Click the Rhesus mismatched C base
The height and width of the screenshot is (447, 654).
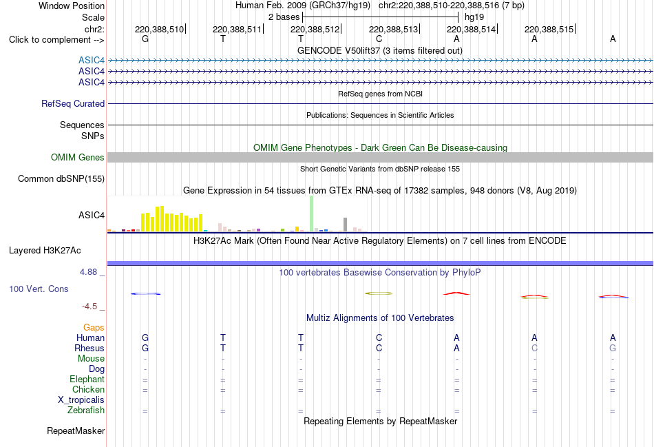[534, 348]
